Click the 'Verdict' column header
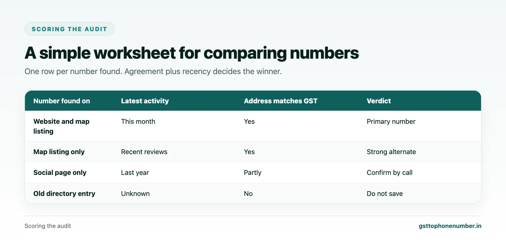This screenshot has width=506, height=249. pyautogui.click(x=379, y=101)
